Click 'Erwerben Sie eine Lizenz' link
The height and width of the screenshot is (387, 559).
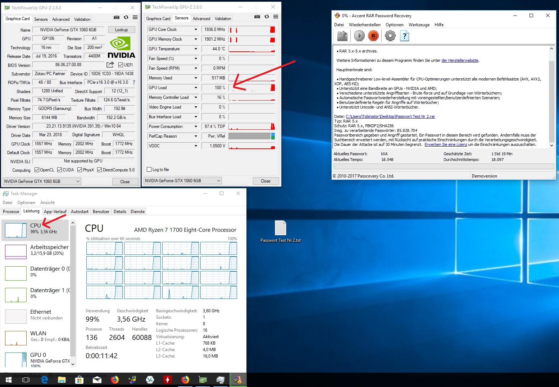tap(446, 144)
